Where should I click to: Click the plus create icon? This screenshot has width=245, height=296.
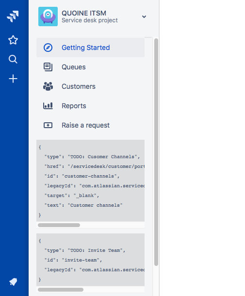pyautogui.click(x=13, y=79)
